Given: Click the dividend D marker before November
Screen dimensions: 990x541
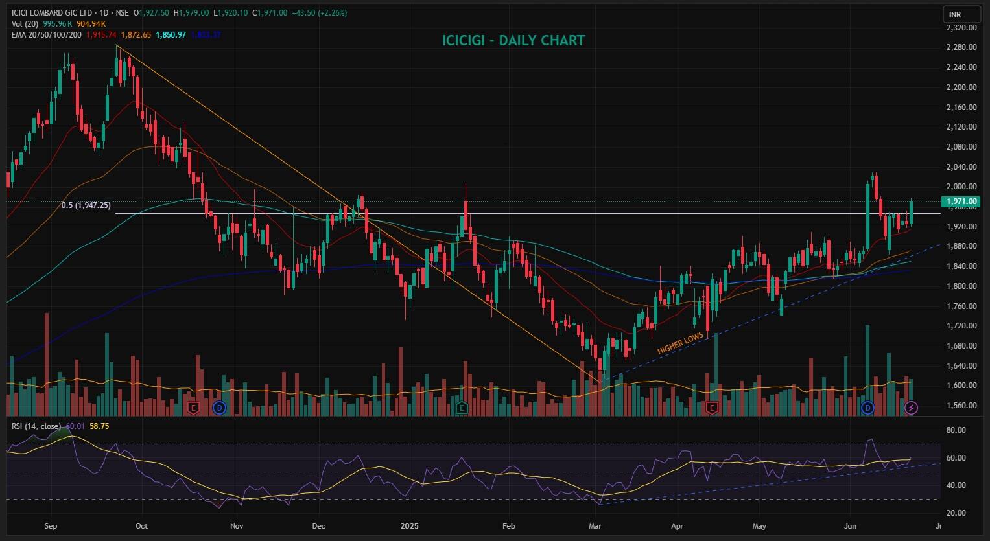Looking at the screenshot, I should [219, 408].
